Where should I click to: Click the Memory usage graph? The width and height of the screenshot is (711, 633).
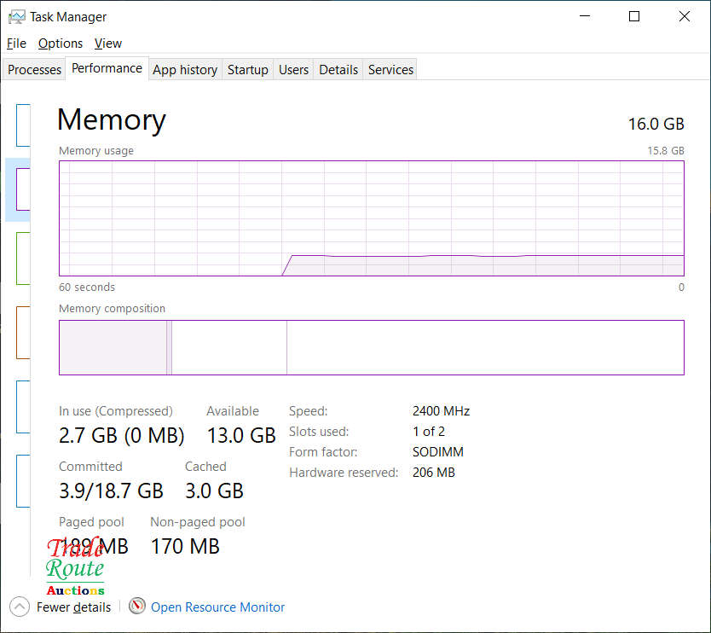click(x=371, y=218)
